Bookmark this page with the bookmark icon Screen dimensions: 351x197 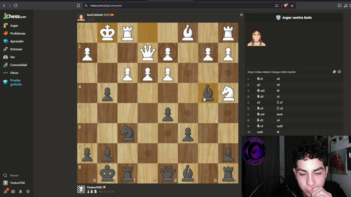click(78, 5)
